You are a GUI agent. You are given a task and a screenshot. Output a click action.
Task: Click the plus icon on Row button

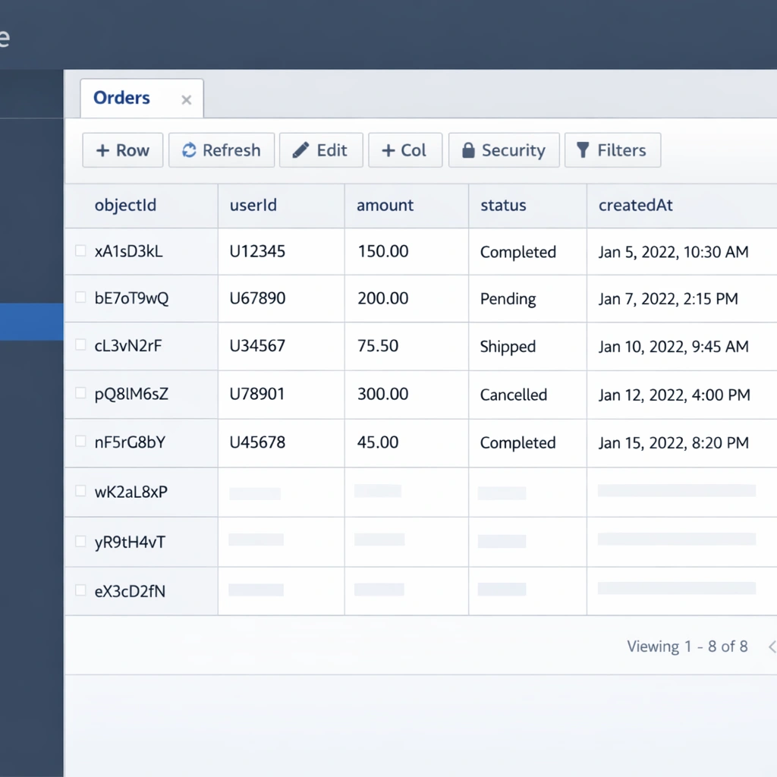point(102,150)
